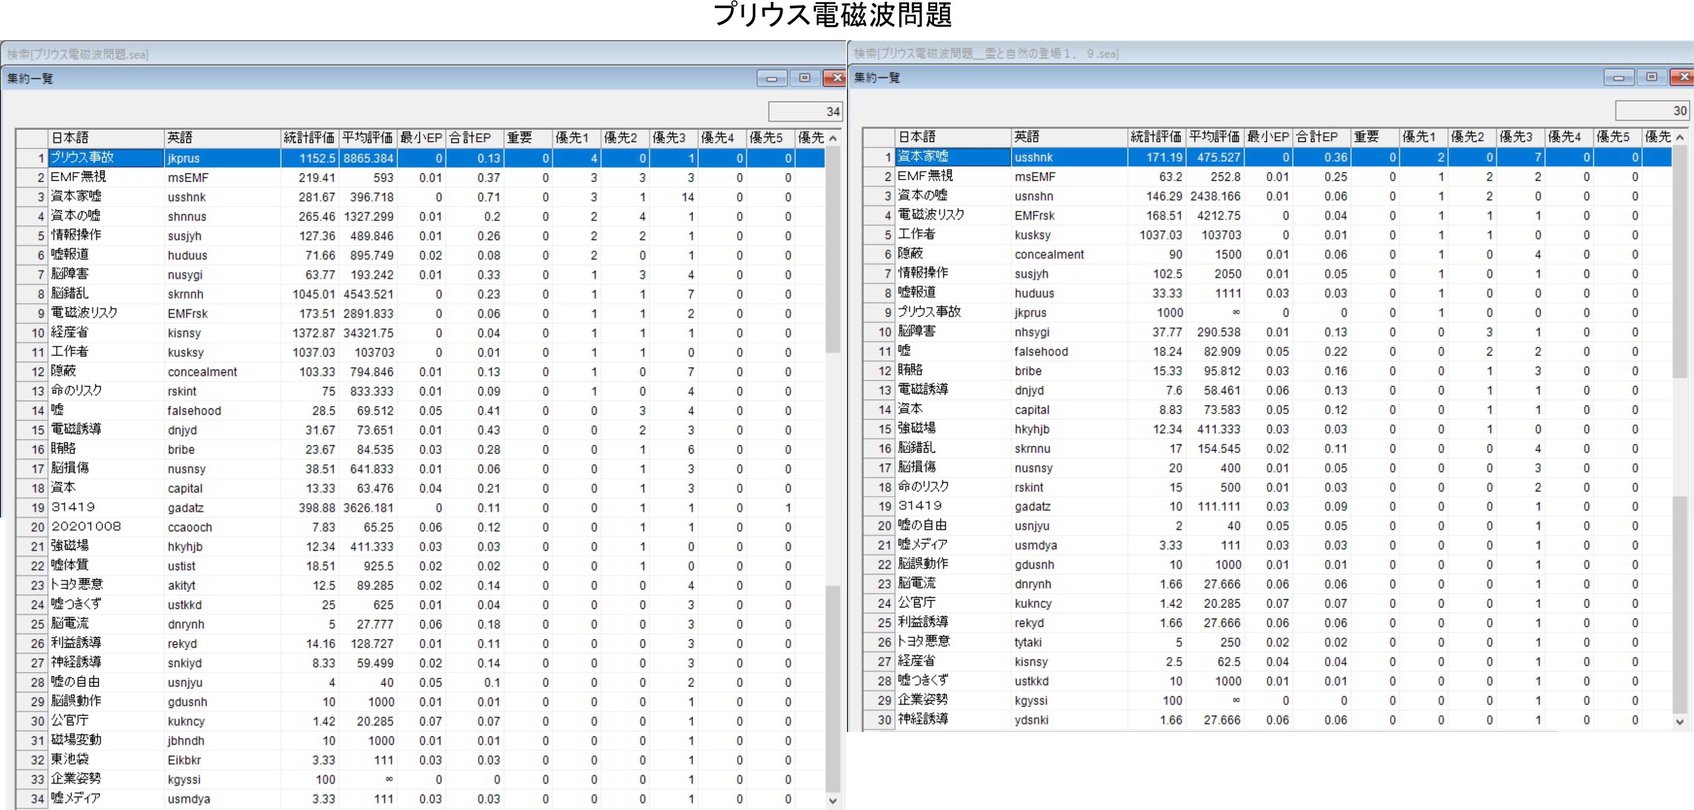
Task: Minimize the left 集約一覧 window
Action: (772, 78)
